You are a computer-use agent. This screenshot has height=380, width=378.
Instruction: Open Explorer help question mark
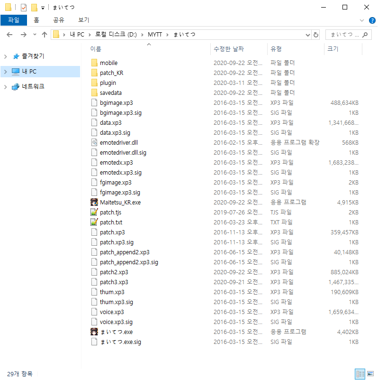pos(372,20)
